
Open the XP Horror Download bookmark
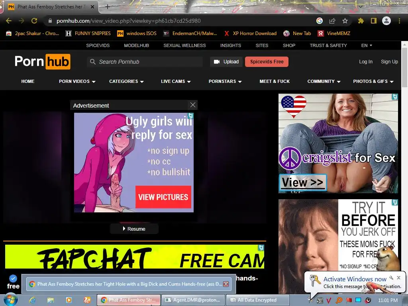250,33
